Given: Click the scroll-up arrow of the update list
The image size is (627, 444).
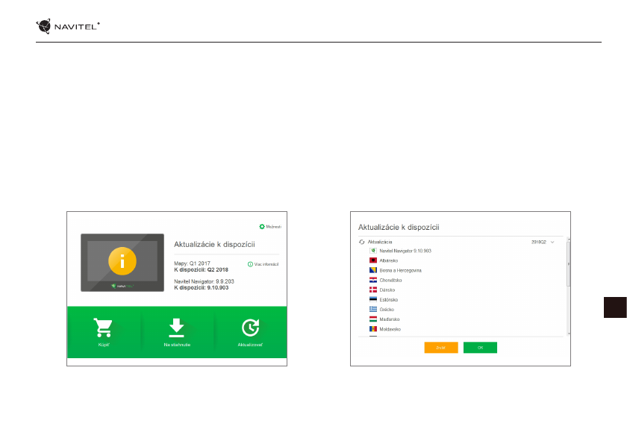Looking at the screenshot, I should coord(569,239).
